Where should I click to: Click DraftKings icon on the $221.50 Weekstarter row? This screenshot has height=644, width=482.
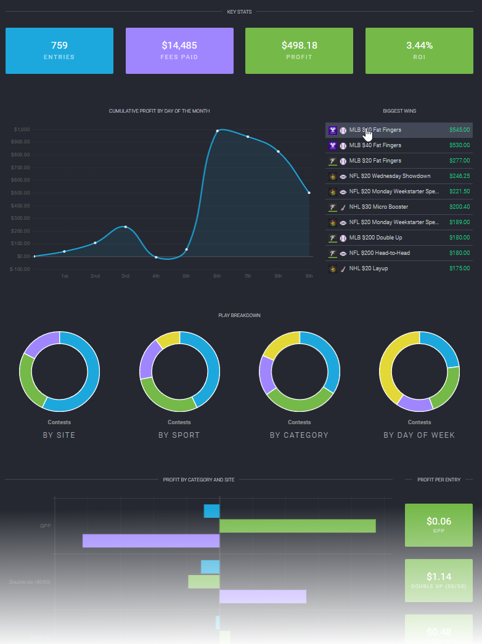[x=333, y=192]
